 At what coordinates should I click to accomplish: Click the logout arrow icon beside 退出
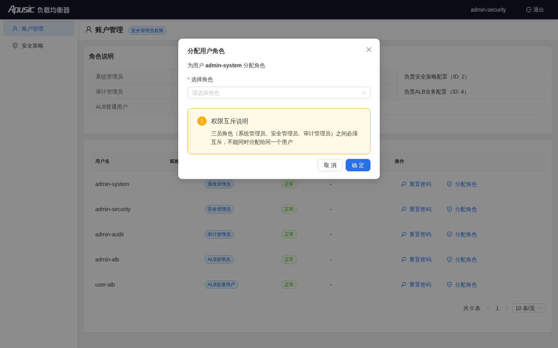coord(529,10)
